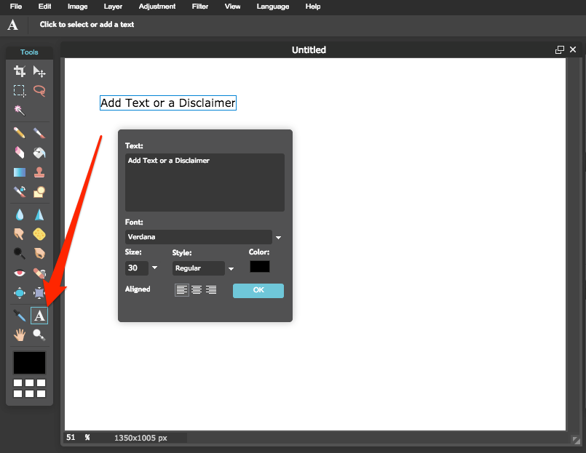
Task: Select the Magic Wand tool
Action: pyautogui.click(x=20, y=111)
